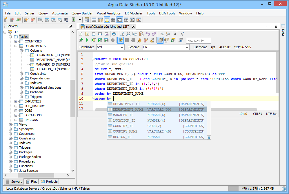Open the Query menu

coord(43,13)
